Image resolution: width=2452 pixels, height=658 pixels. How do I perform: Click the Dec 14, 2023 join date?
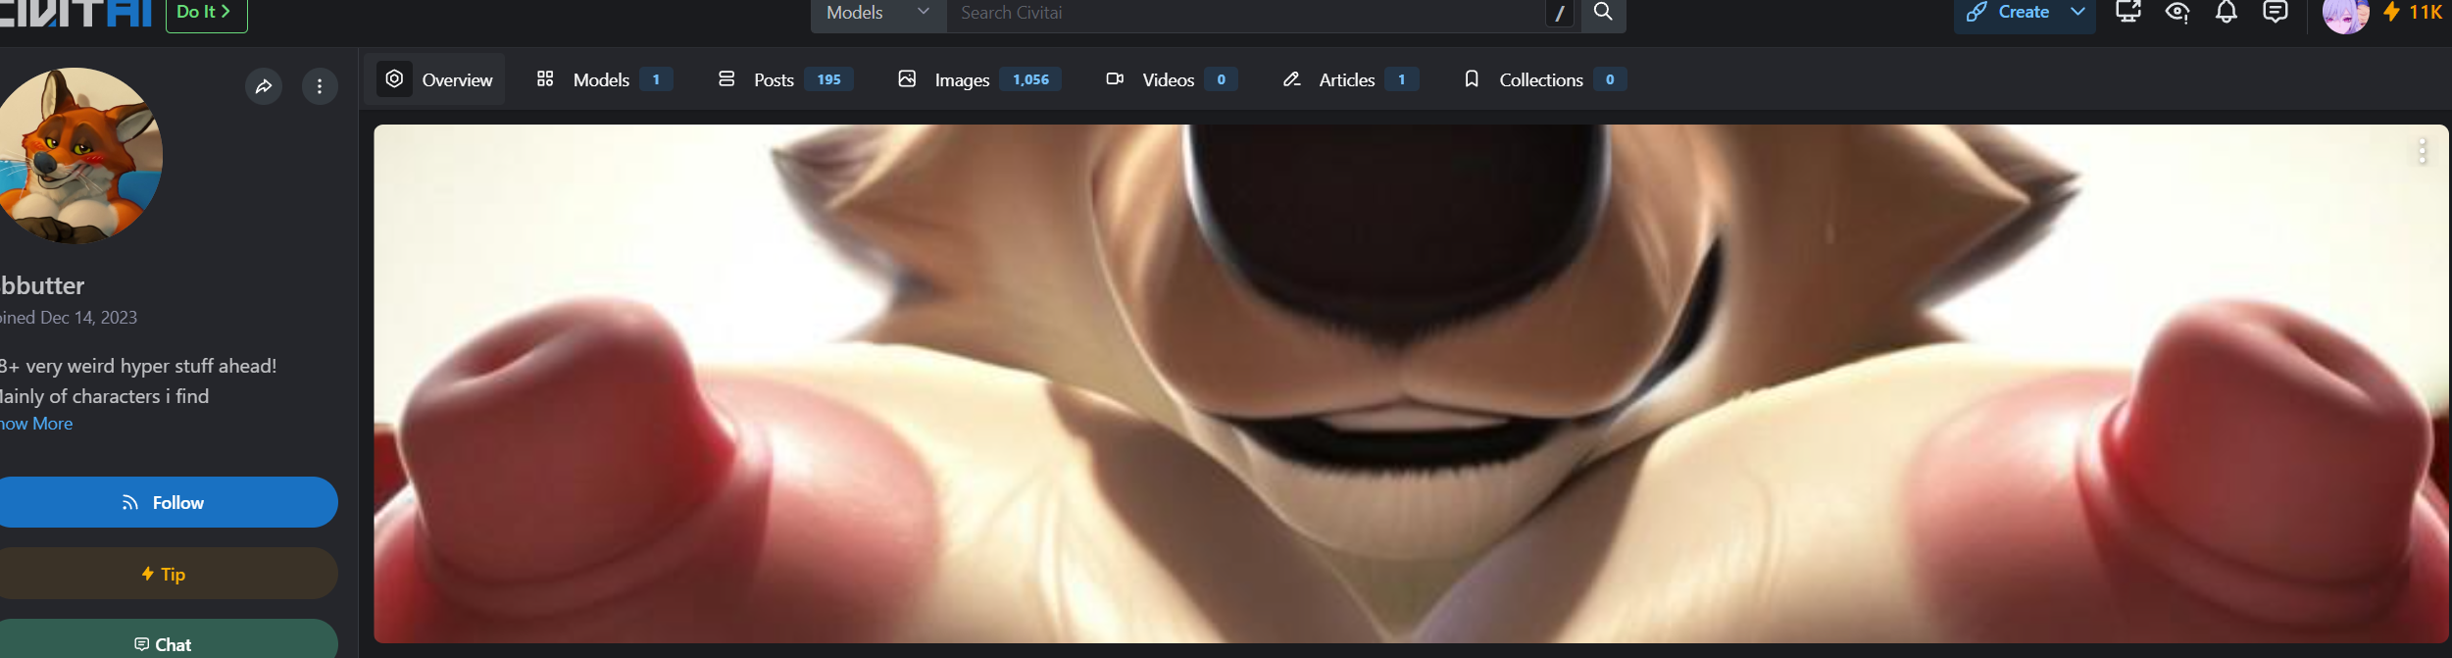click(x=88, y=318)
